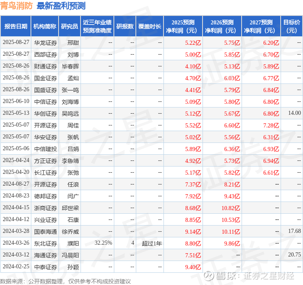Click analyst name 吕娟

pos(73,149)
